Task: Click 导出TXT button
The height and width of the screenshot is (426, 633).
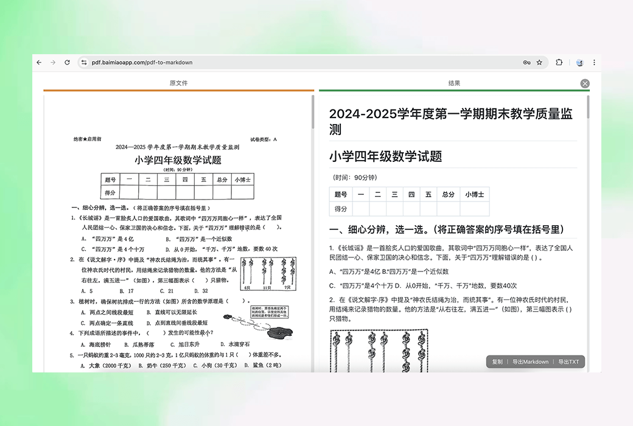Action: (x=568, y=362)
